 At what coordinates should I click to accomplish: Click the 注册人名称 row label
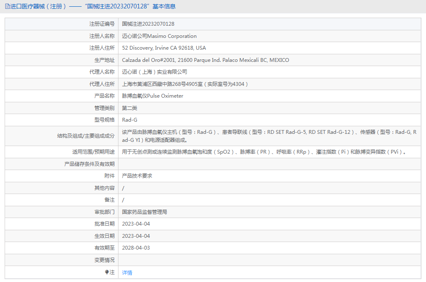pyautogui.click(x=102, y=36)
